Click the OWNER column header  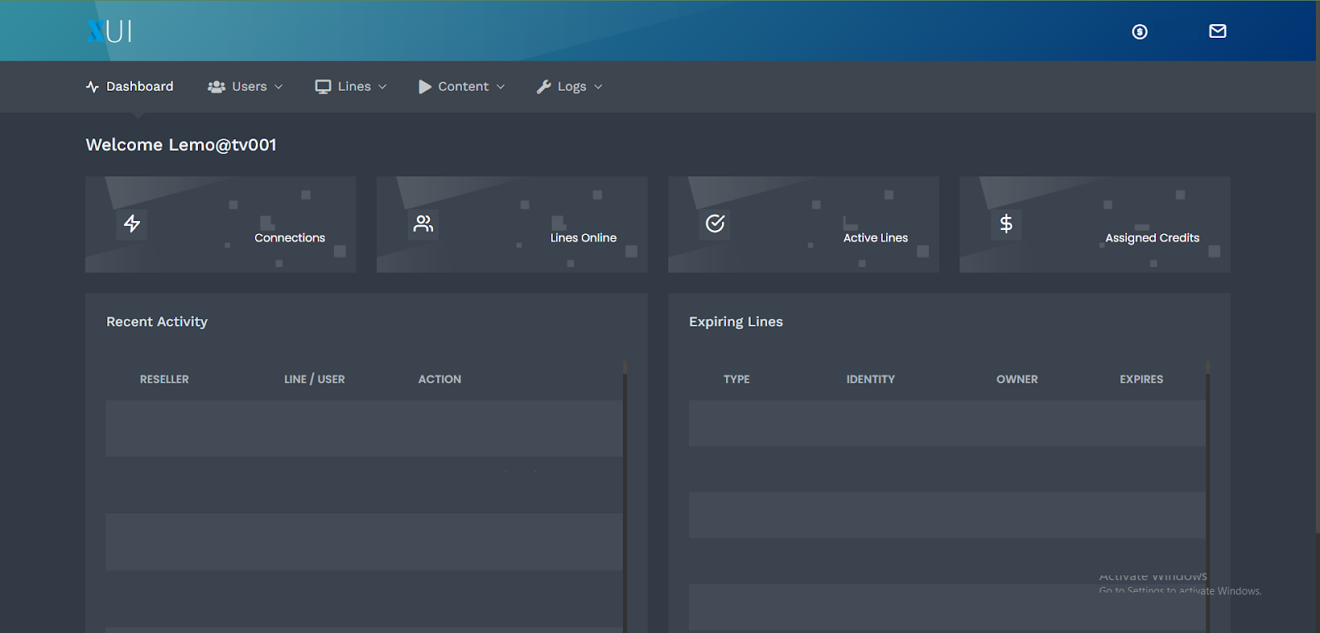[x=1017, y=379]
